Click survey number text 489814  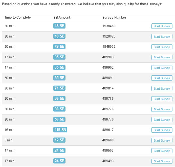coord(108,88)
